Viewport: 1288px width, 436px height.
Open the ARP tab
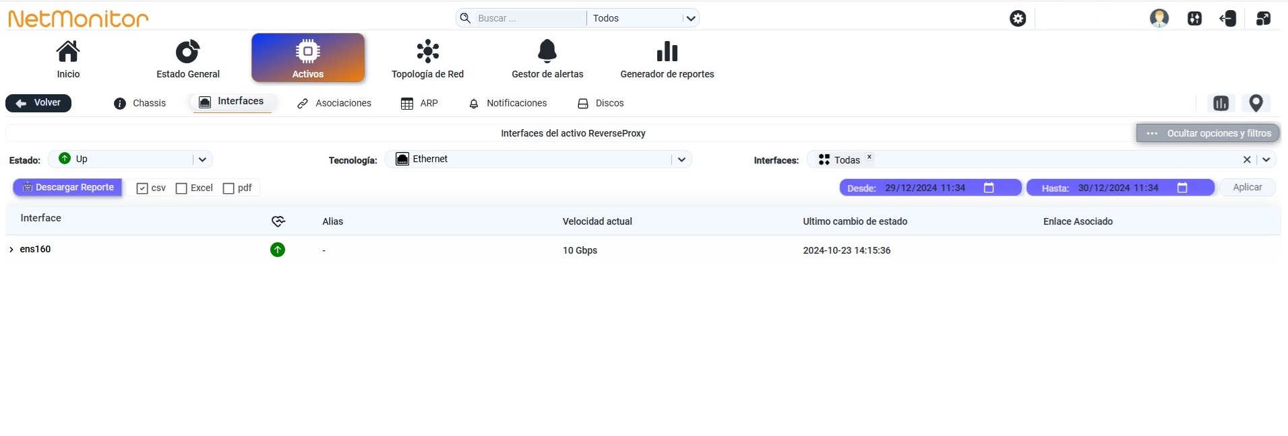click(419, 103)
